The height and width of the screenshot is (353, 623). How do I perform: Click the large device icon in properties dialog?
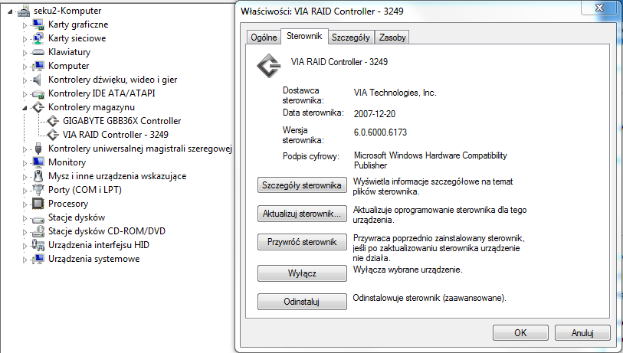[x=269, y=66]
